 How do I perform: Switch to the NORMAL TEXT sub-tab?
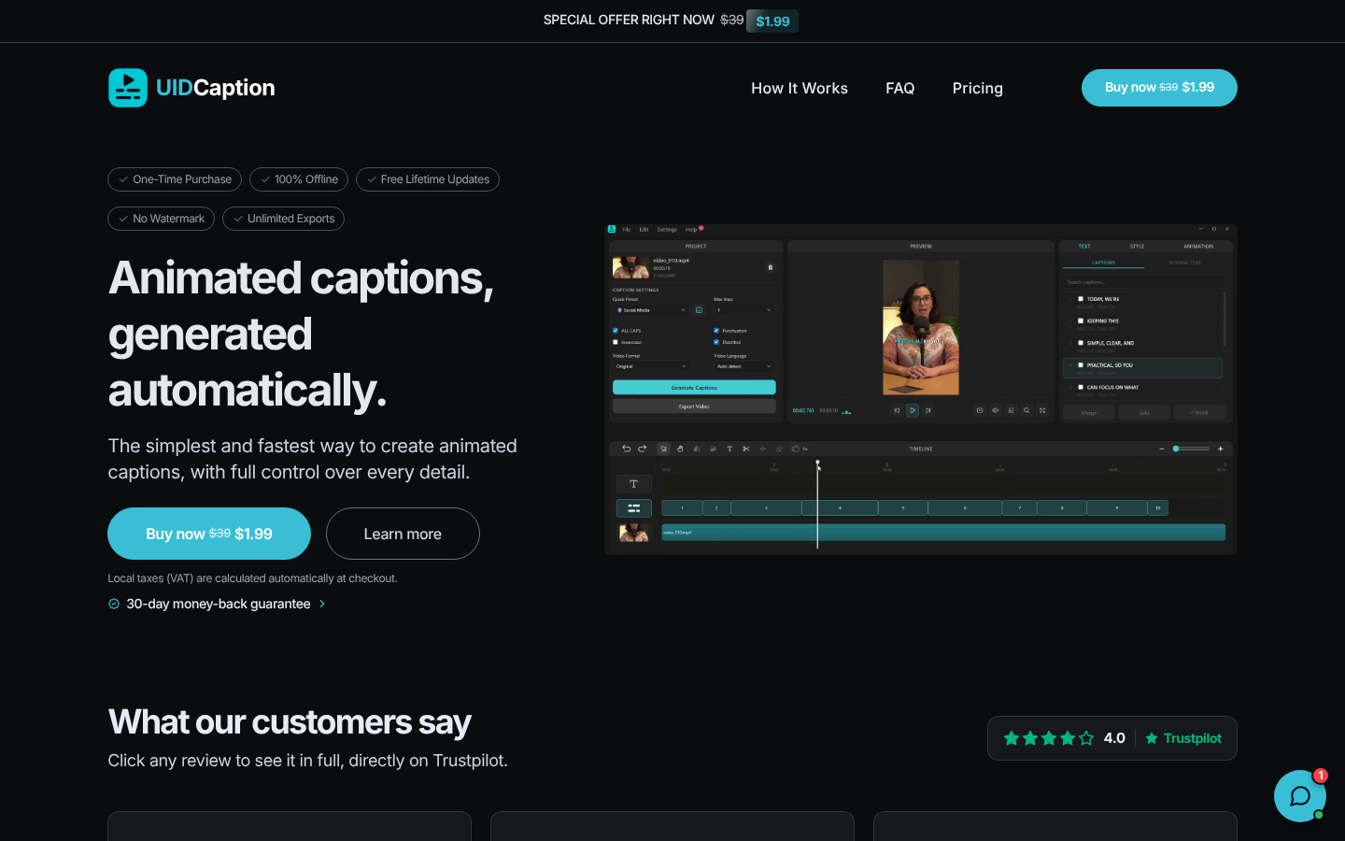pyautogui.click(x=1184, y=263)
